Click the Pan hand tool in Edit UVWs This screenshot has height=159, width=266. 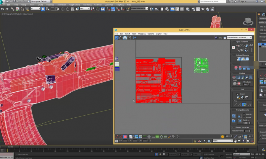[236, 141]
